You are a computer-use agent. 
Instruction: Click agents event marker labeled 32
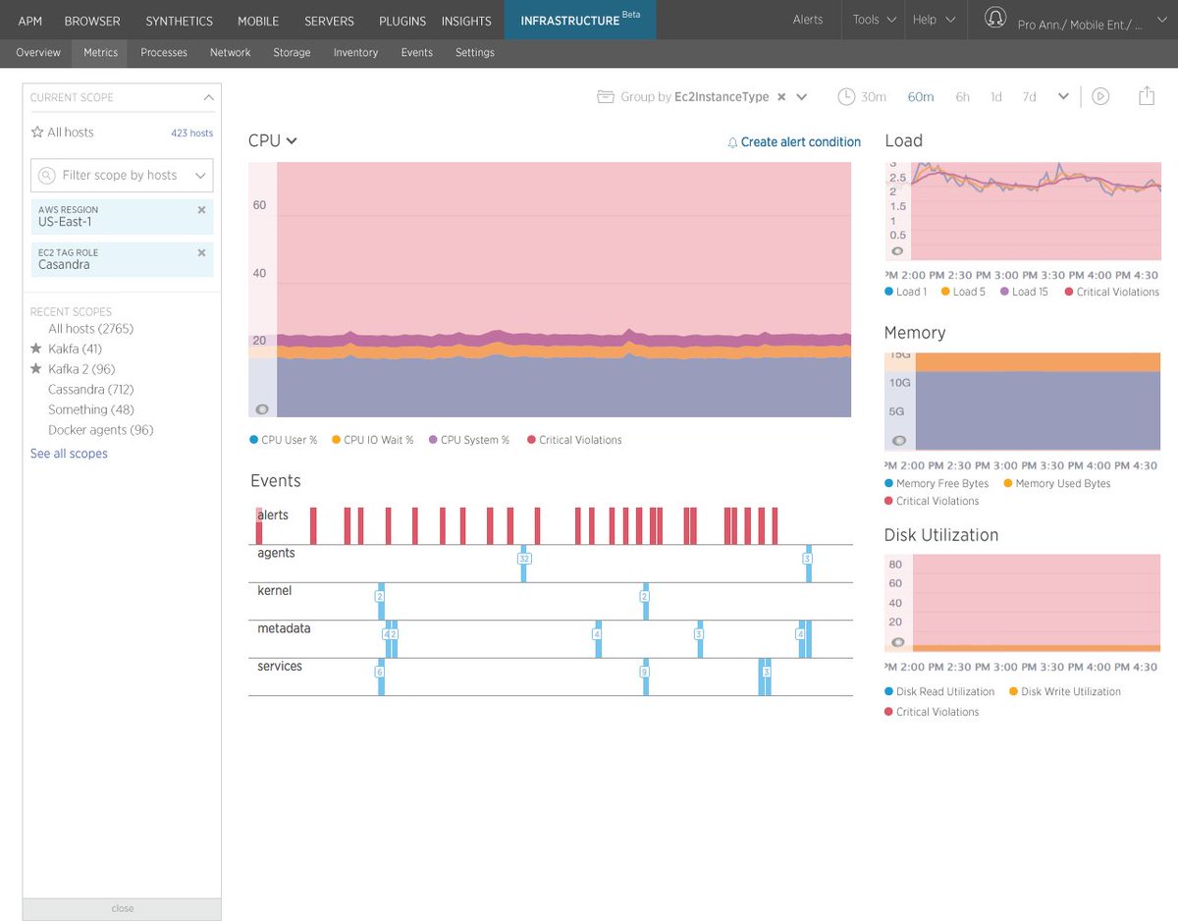524,559
